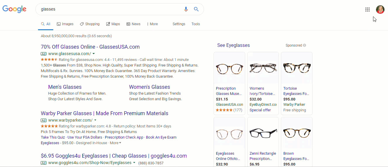Expand the warbyparker.com ad URL dropdown arrow
The image size is (388, 167).
95,120
